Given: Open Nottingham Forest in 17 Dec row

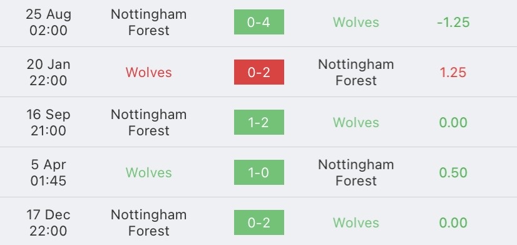Looking at the screenshot, I should click(149, 223).
